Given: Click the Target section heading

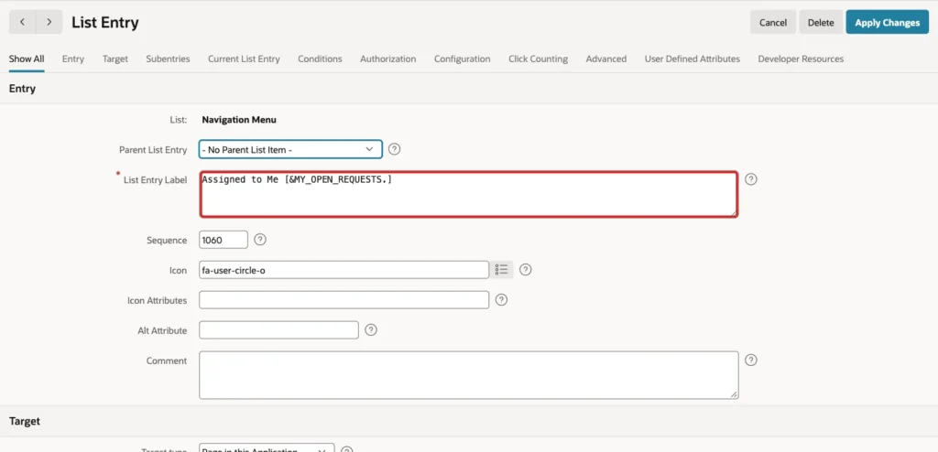Looking at the screenshot, I should tap(25, 421).
